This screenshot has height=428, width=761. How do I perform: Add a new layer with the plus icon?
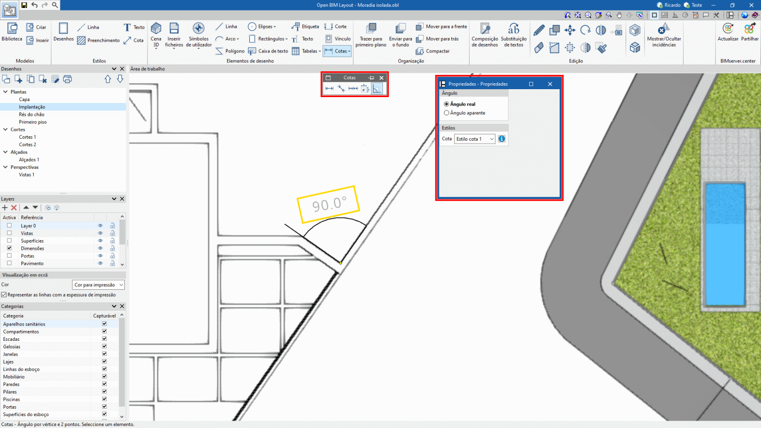click(4, 207)
